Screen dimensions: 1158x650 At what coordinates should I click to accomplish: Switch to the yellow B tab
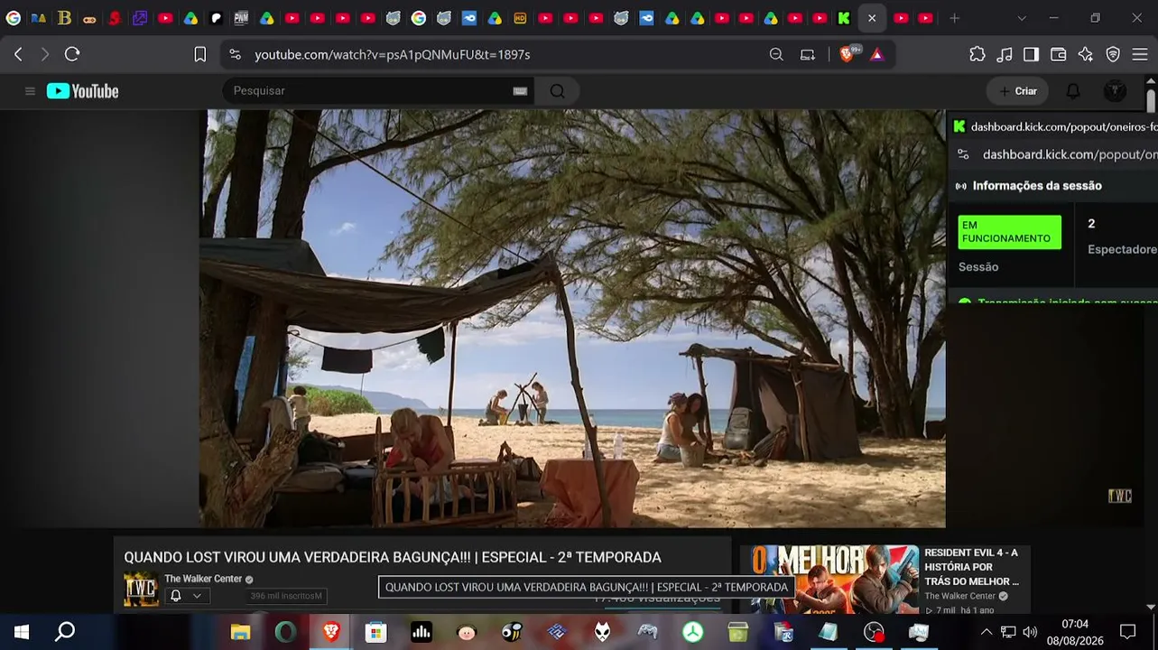[x=64, y=18]
